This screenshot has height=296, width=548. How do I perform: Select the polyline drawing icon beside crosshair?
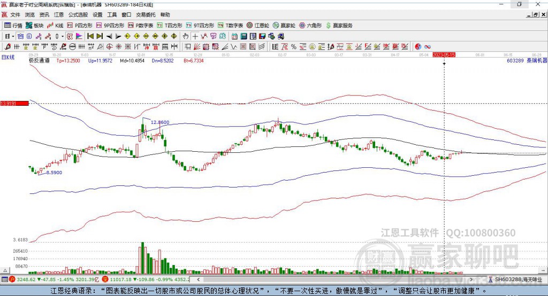pos(204,36)
